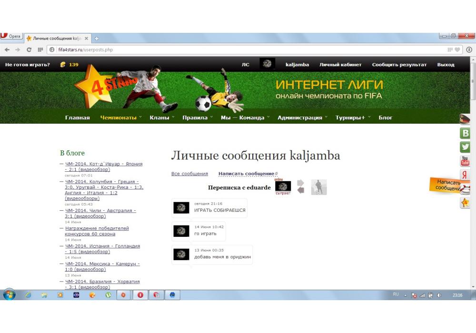Open the VKontakte sidebar icon
This screenshot has width=476, height=333.
tap(465, 134)
